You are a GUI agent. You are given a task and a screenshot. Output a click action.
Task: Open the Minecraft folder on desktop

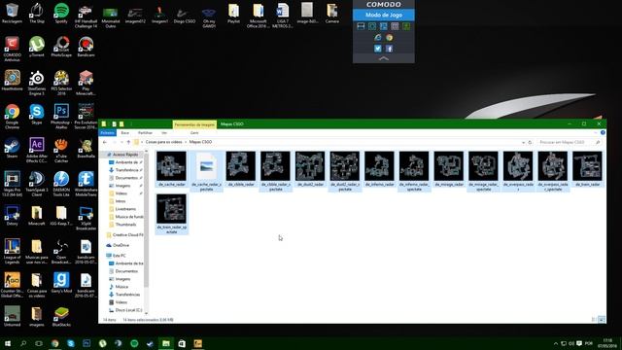click(37, 216)
